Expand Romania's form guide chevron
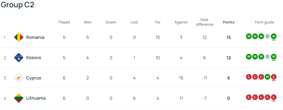 [x=280, y=36]
